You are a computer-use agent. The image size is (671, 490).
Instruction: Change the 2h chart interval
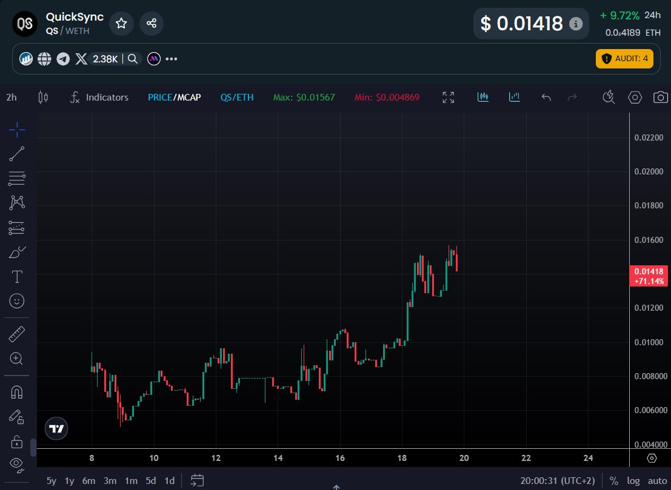click(x=12, y=98)
